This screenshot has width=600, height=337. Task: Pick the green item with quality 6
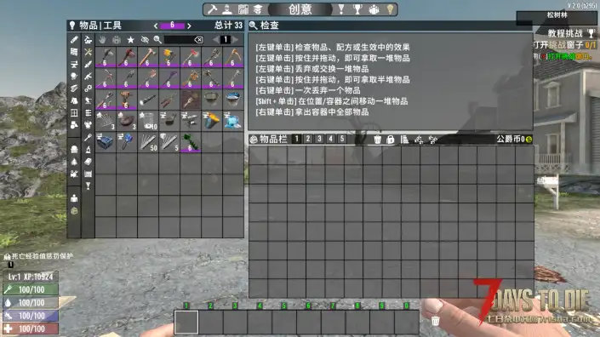[191, 142]
